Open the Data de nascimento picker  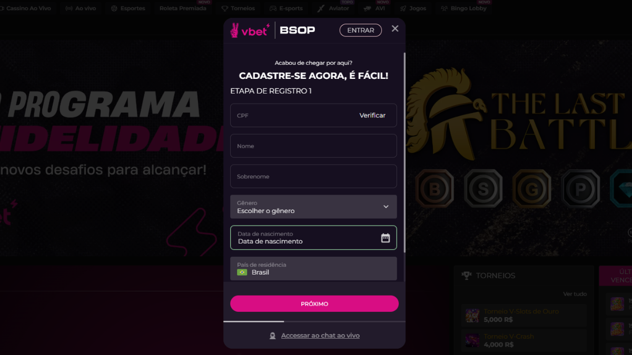313,238
